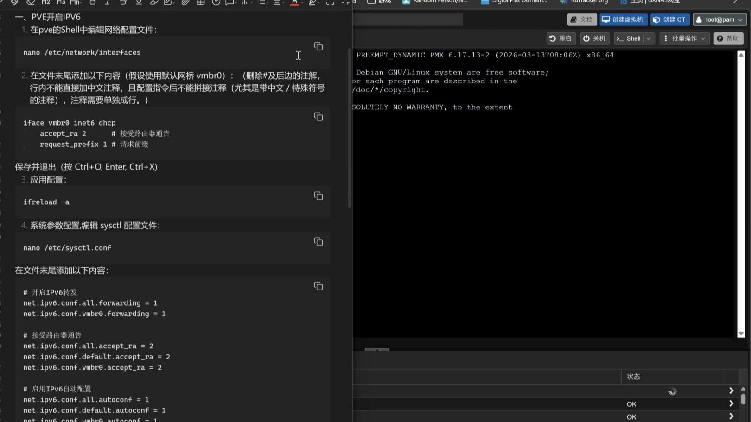Insert a checklist item with the checkmark icon
This screenshot has width=751, height=422.
[x=216, y=2]
